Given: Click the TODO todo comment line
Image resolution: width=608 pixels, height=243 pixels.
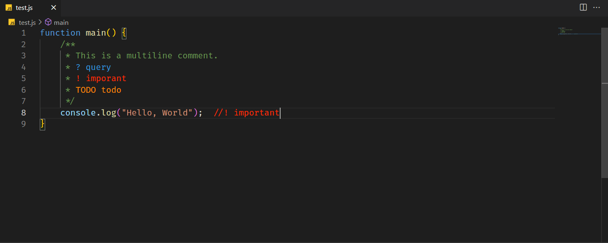Looking at the screenshot, I should tap(98, 89).
